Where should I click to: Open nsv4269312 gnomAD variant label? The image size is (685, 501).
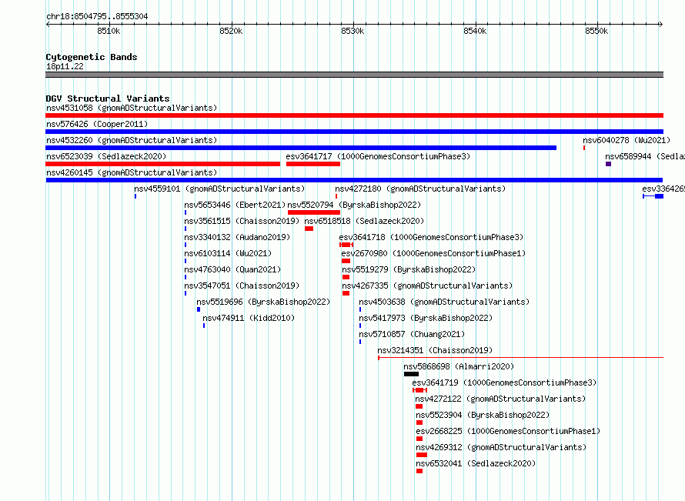pos(501,447)
